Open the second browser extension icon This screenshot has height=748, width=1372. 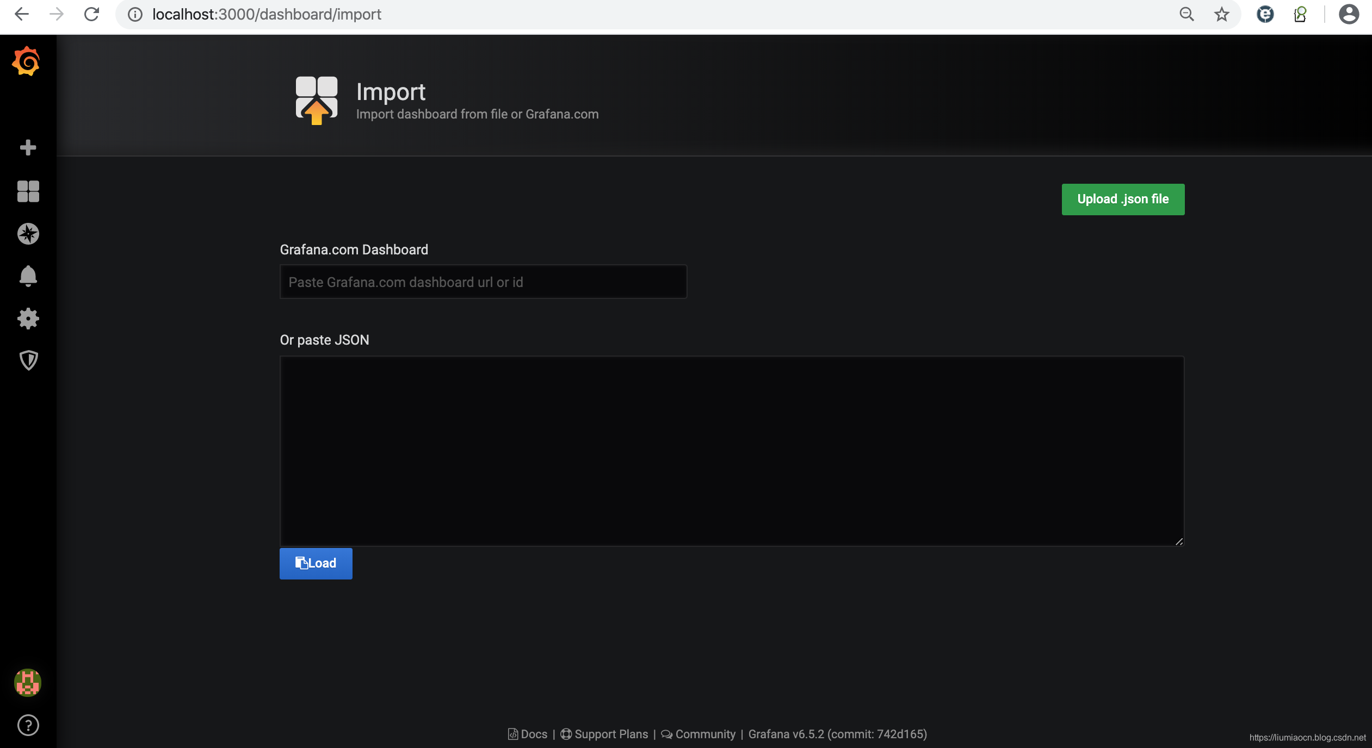(1300, 14)
